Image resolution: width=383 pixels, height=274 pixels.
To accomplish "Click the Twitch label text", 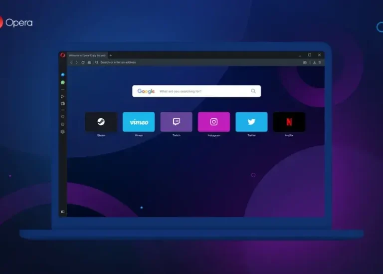I will (x=177, y=135).
